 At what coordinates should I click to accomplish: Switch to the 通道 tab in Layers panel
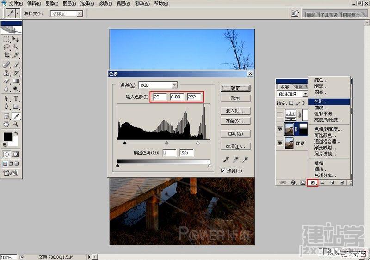[299, 87]
